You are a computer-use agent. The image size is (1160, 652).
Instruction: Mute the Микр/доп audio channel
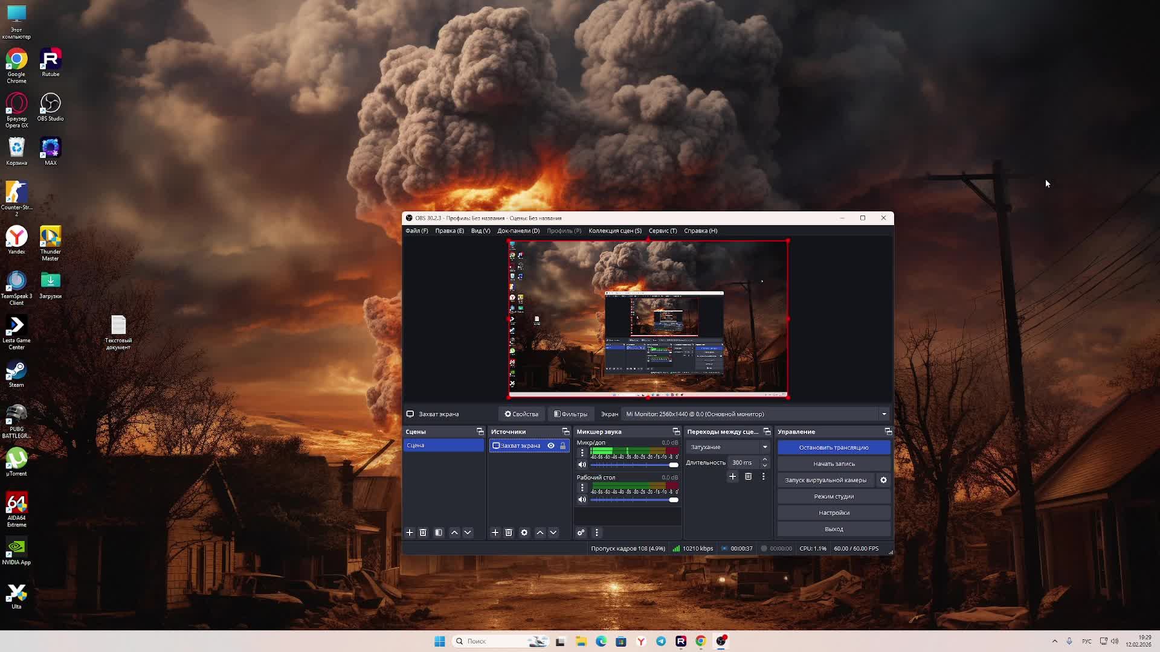tap(582, 465)
